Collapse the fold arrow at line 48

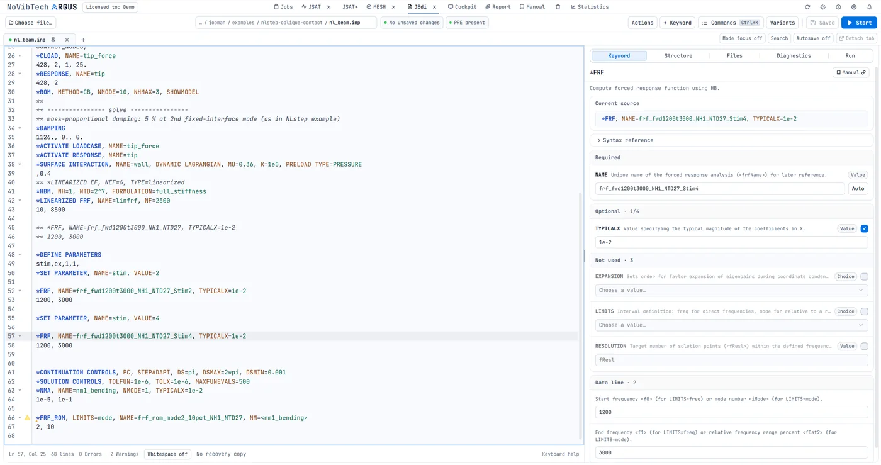click(20, 255)
